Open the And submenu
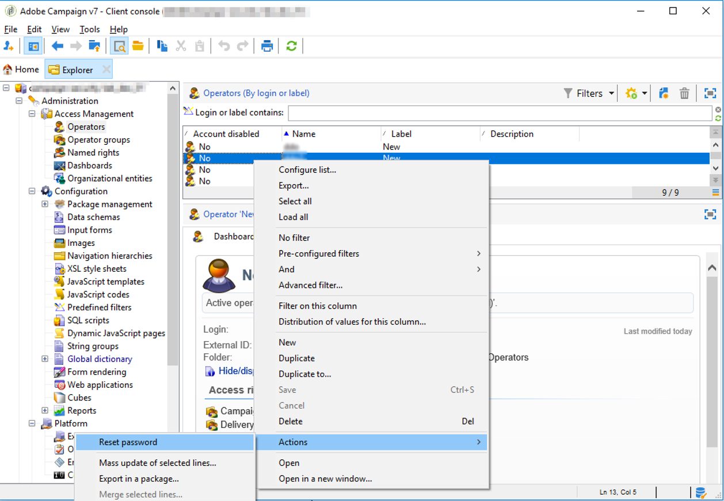The image size is (724, 501). 372,269
